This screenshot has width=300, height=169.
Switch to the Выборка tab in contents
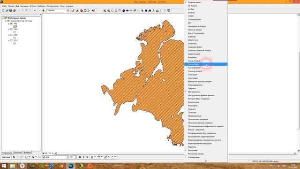coord(27,153)
